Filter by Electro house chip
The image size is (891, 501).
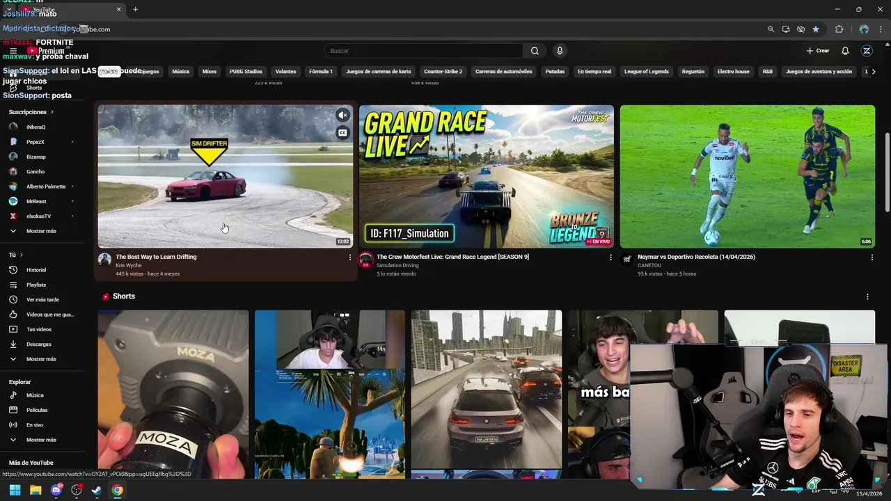tap(734, 72)
